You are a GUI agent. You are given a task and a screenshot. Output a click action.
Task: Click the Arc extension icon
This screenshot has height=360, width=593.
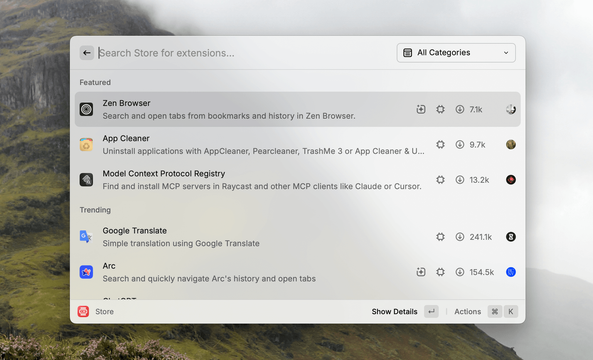click(x=86, y=272)
